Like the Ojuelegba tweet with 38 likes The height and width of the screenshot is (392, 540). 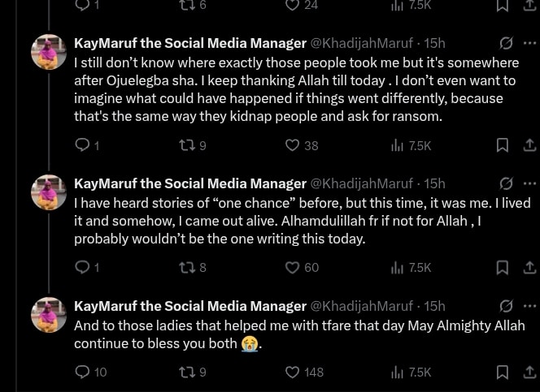[293, 145]
